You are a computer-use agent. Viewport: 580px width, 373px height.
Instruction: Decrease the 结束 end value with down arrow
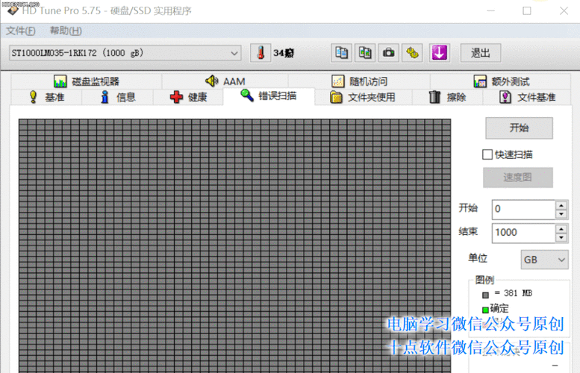pos(561,237)
